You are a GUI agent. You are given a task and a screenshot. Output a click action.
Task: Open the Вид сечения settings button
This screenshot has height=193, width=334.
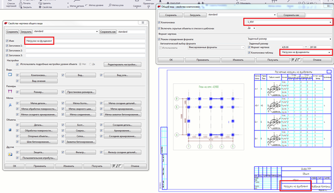pos(38,81)
